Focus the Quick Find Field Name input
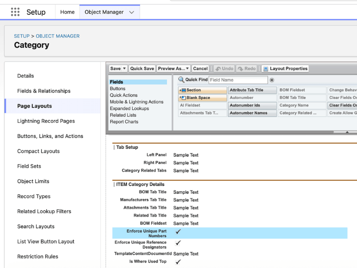357x268 pixels. point(238,80)
